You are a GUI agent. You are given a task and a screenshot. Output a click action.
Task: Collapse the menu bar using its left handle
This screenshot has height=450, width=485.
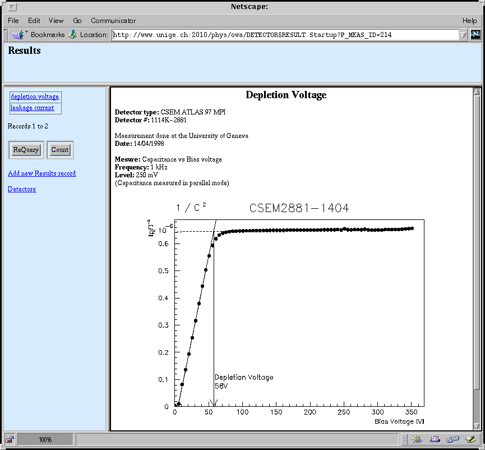[x=4, y=21]
